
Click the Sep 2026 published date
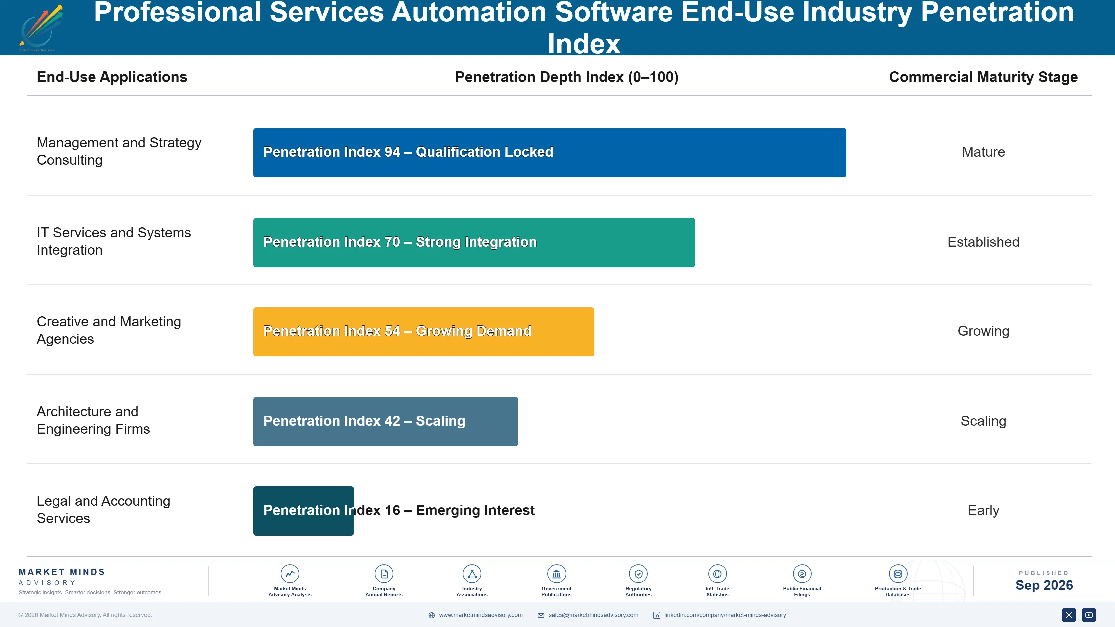[1044, 585]
